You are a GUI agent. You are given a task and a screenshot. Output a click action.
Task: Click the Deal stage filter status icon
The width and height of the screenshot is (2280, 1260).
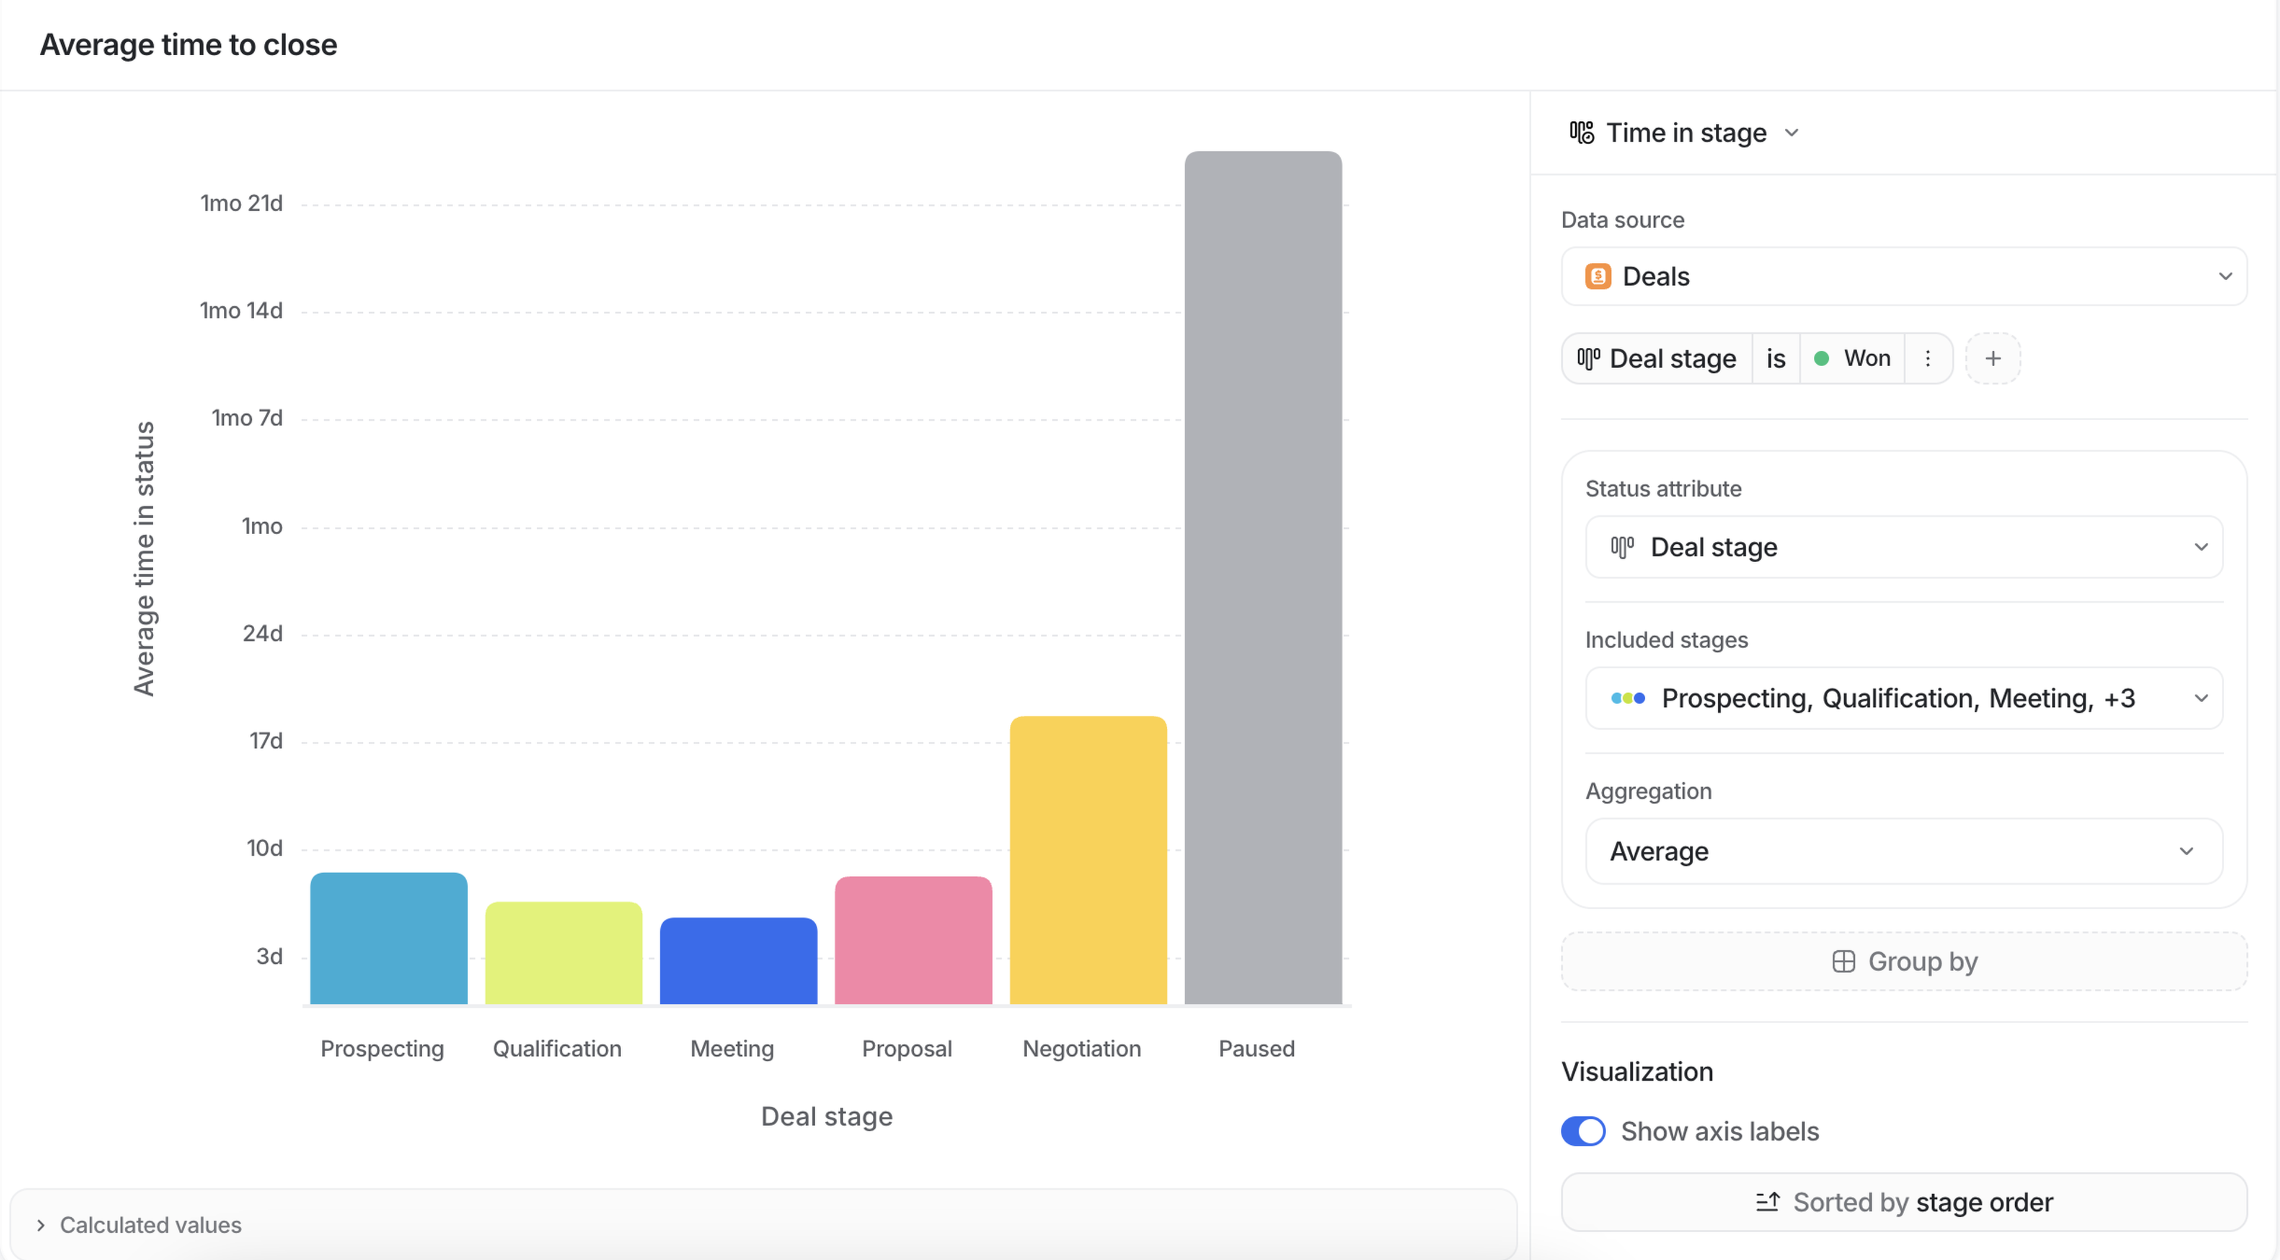(1589, 358)
